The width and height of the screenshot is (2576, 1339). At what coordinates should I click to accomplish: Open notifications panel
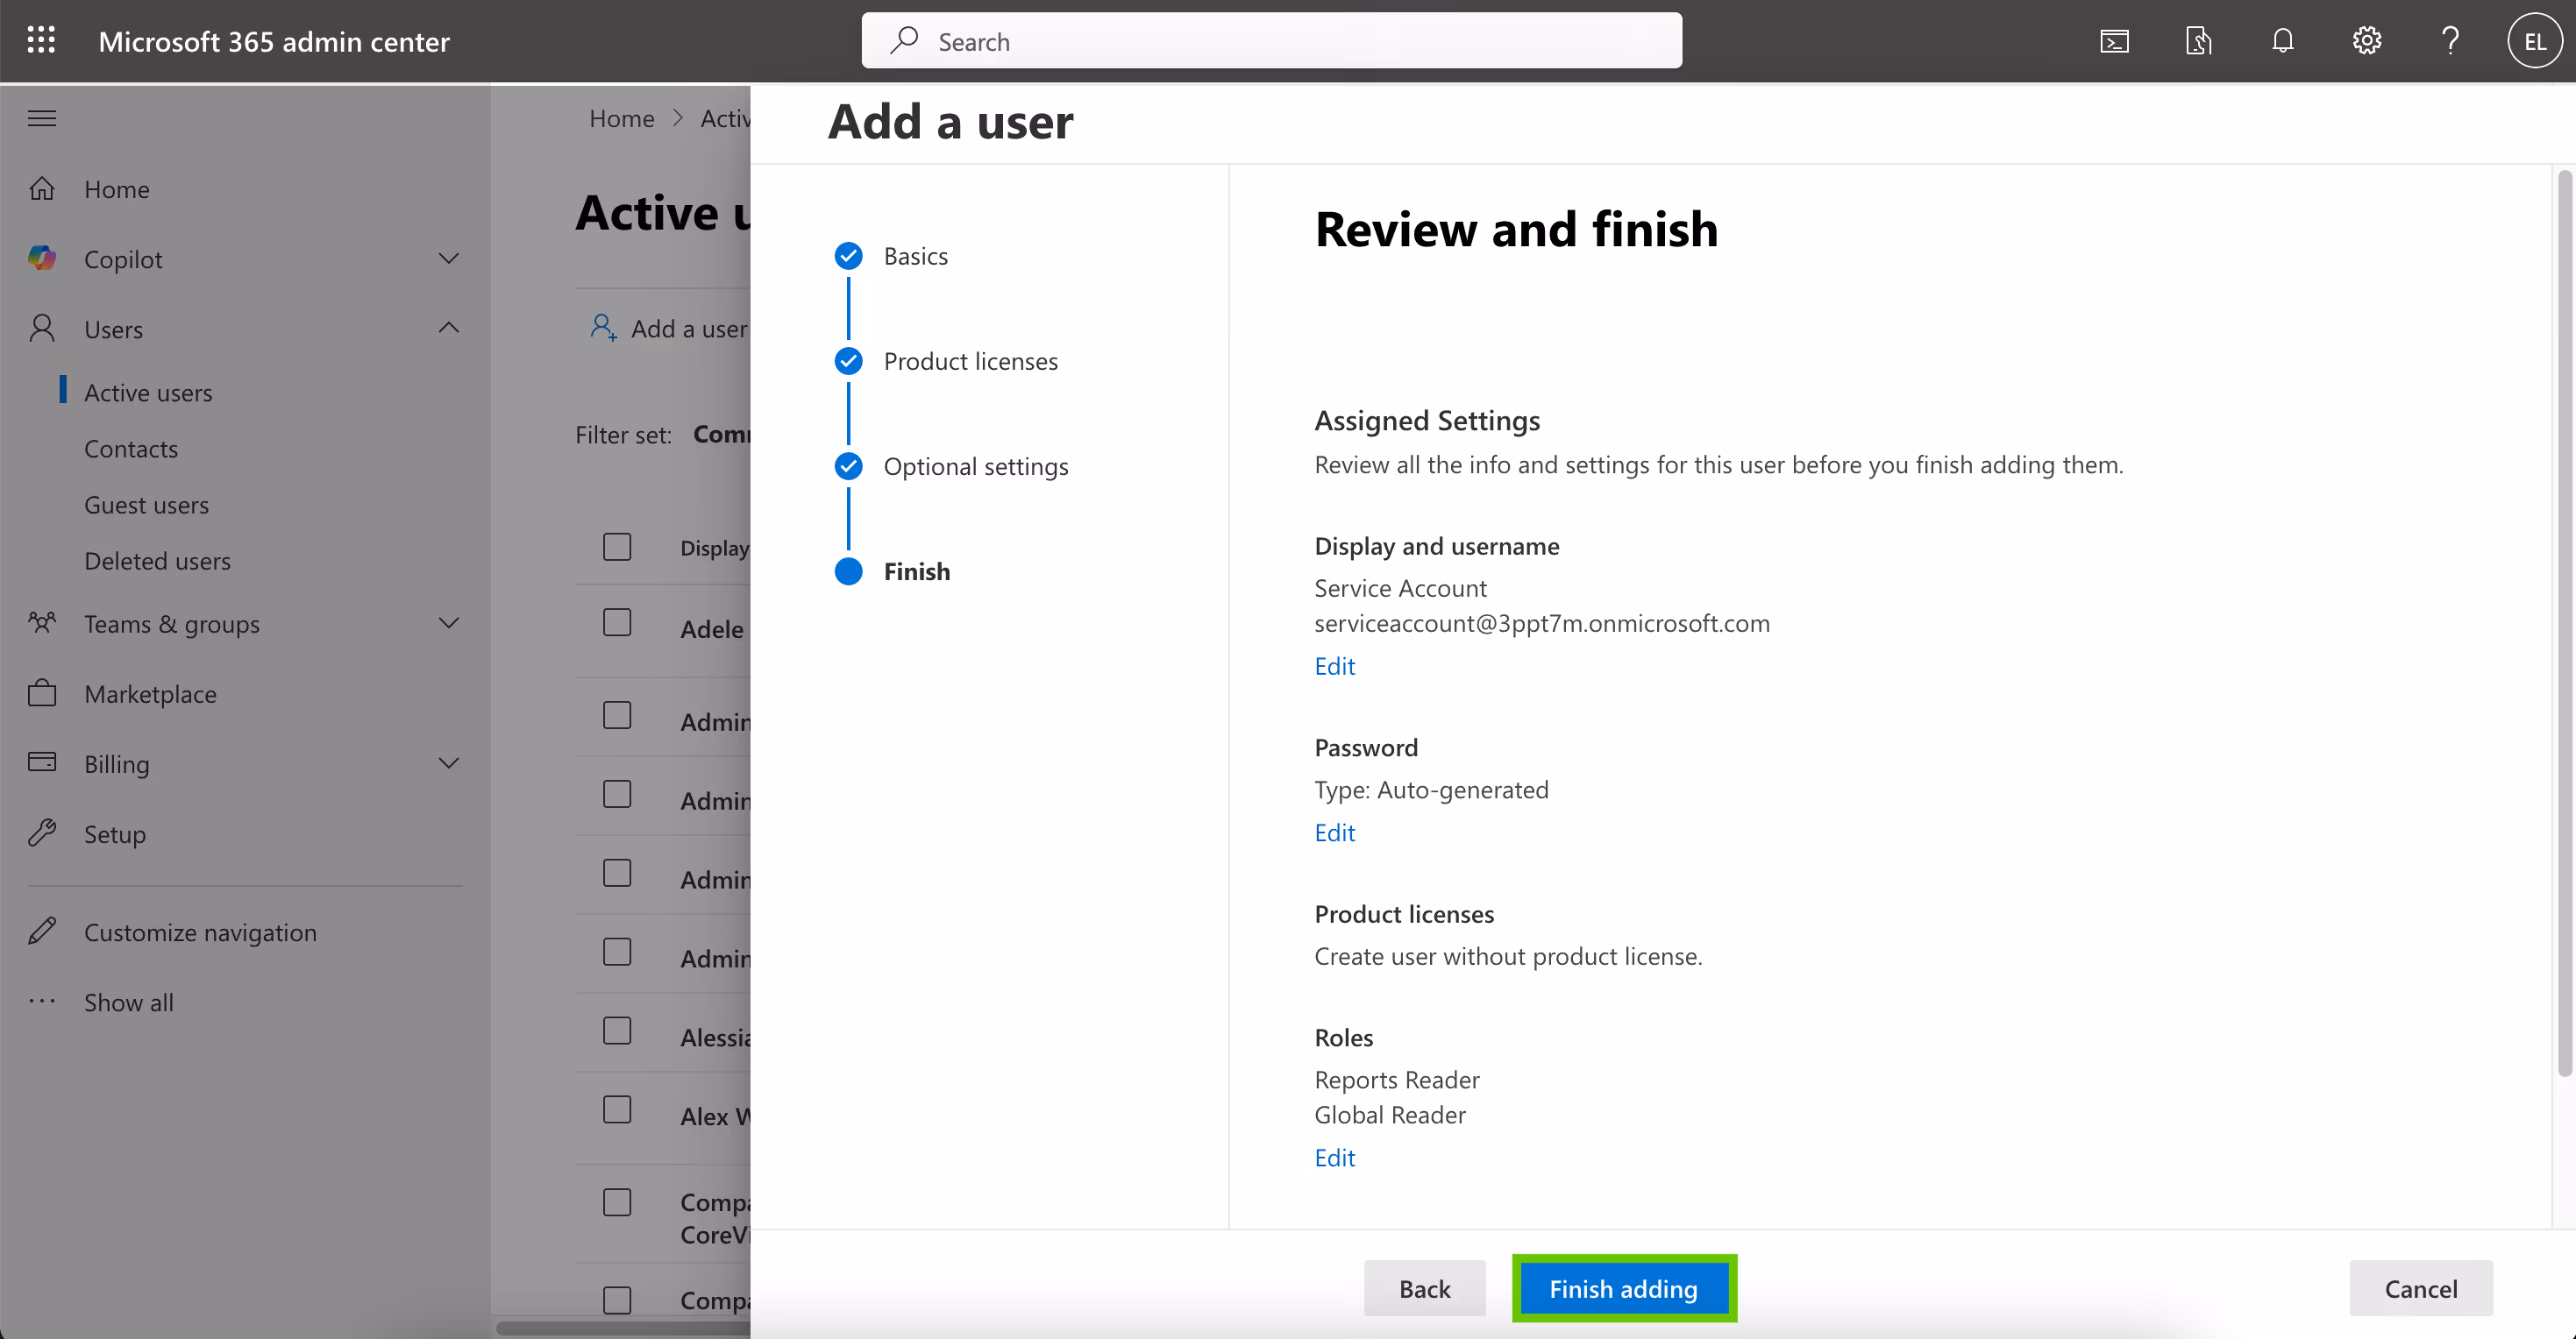(2282, 40)
